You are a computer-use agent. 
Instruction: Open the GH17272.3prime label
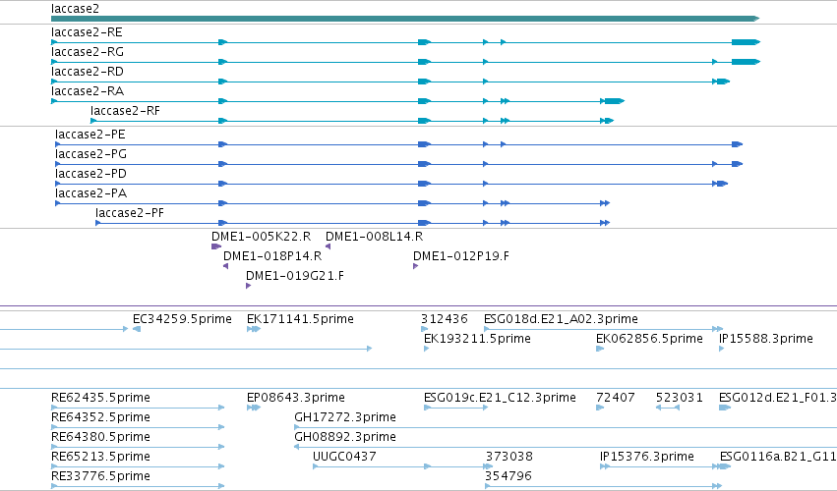(x=345, y=417)
